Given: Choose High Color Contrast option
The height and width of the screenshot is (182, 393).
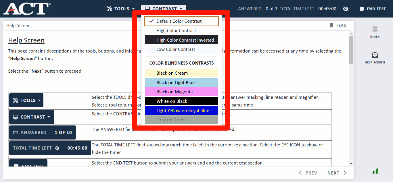Looking at the screenshot, I should click(x=181, y=31).
